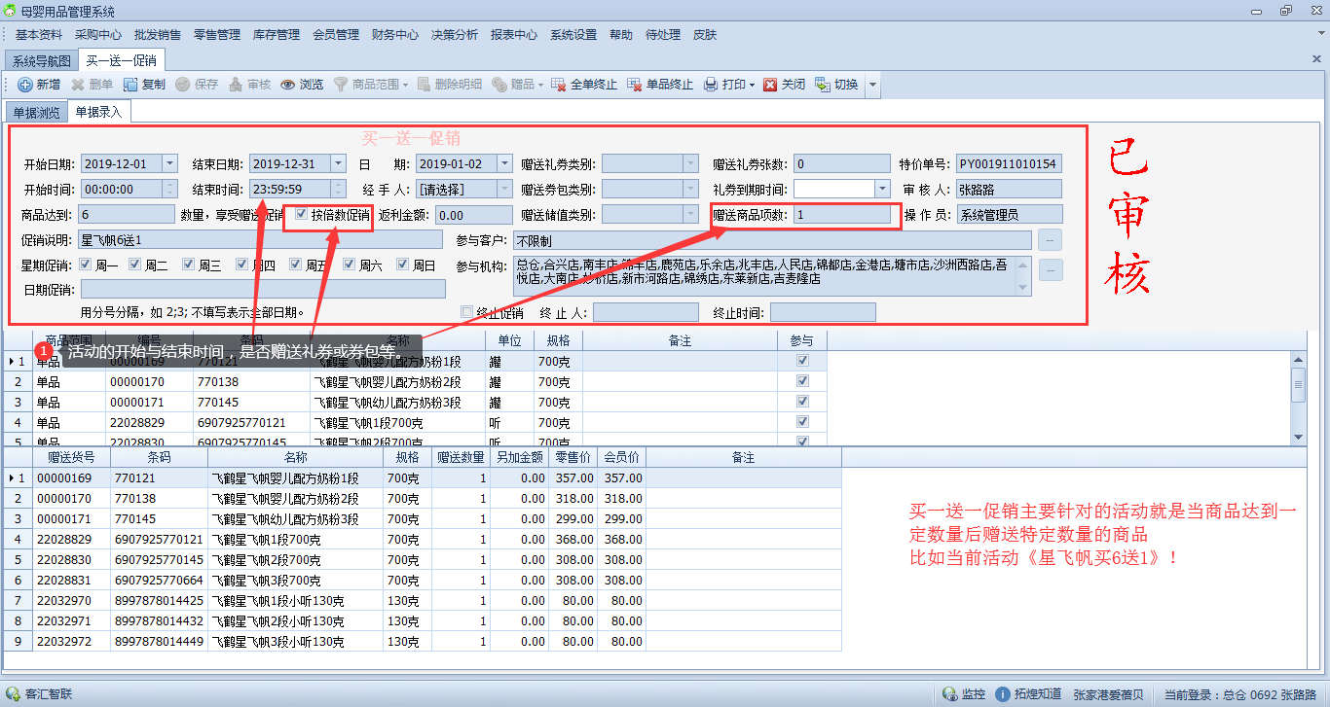Viewport: 1330px width, 707px height.
Task: Click the 参与客户 ellipsis button
Action: click(x=1051, y=239)
